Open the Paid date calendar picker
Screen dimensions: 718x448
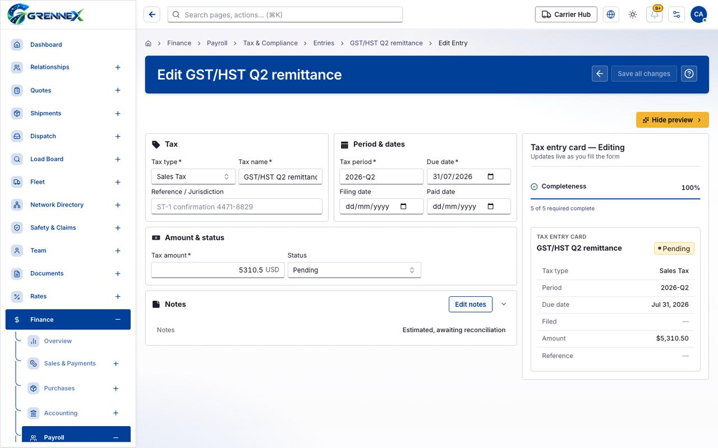[x=491, y=206]
